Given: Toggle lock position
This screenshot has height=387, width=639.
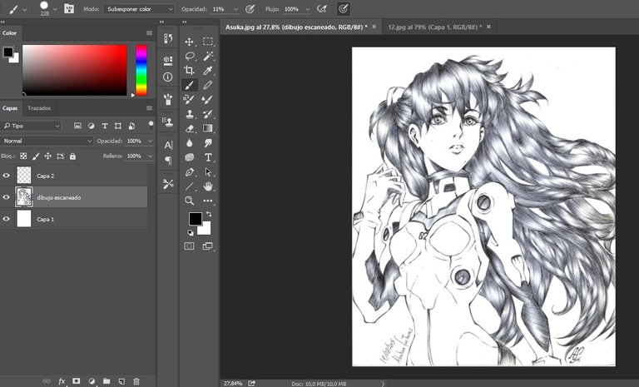Looking at the screenshot, I should pos(47,156).
